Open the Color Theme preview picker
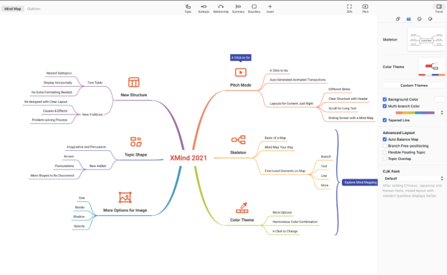Image resolution: width=447 pixels, height=275 pixels. coord(431,67)
